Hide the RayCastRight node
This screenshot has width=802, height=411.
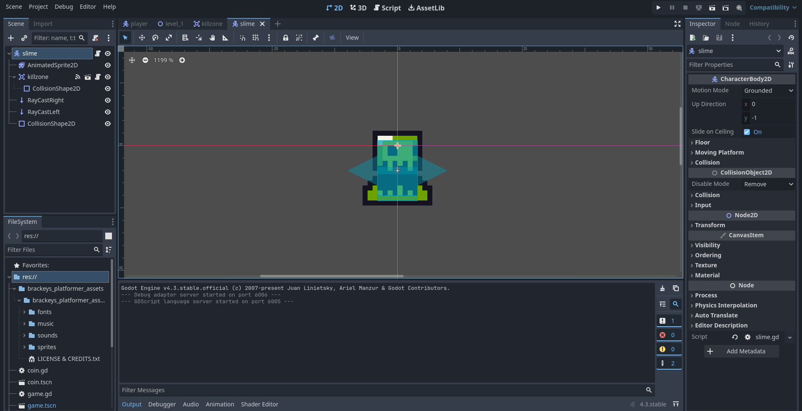click(108, 100)
